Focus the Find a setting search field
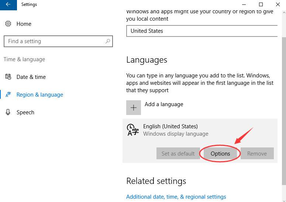This screenshot has height=202, width=286. click(58, 41)
